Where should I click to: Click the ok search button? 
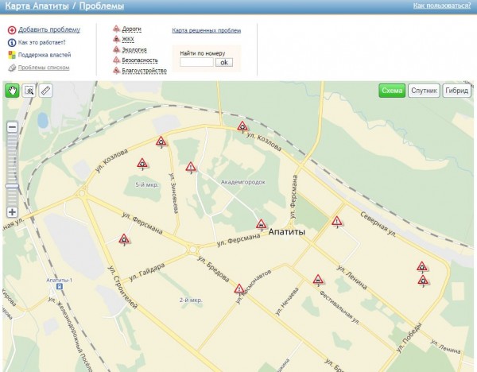tap(224, 62)
